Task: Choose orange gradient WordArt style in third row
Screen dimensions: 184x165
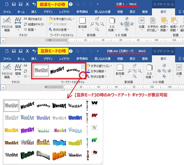Action: click(x=11, y=130)
